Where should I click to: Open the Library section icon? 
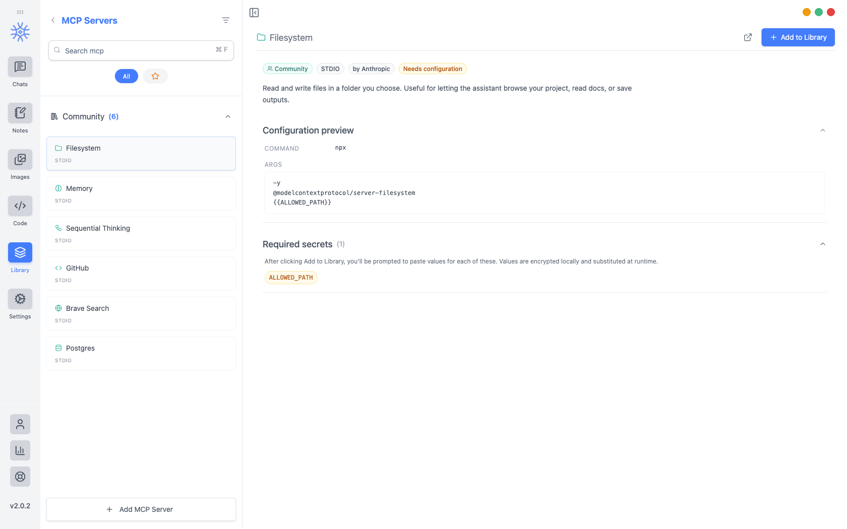tap(20, 252)
